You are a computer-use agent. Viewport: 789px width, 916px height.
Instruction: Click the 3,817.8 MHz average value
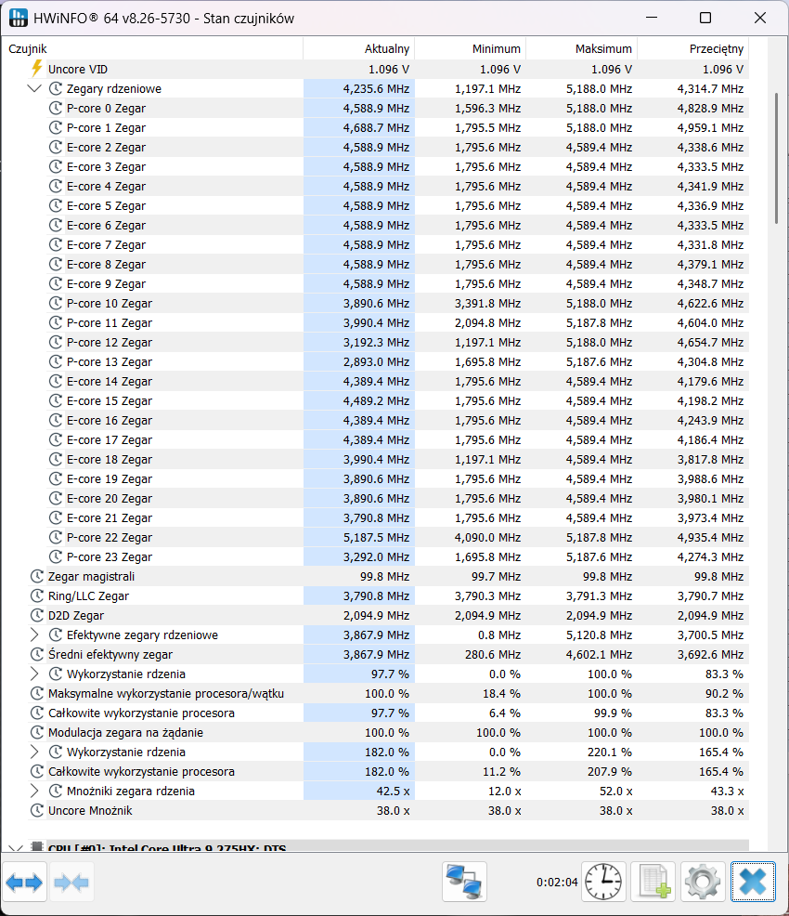710,459
